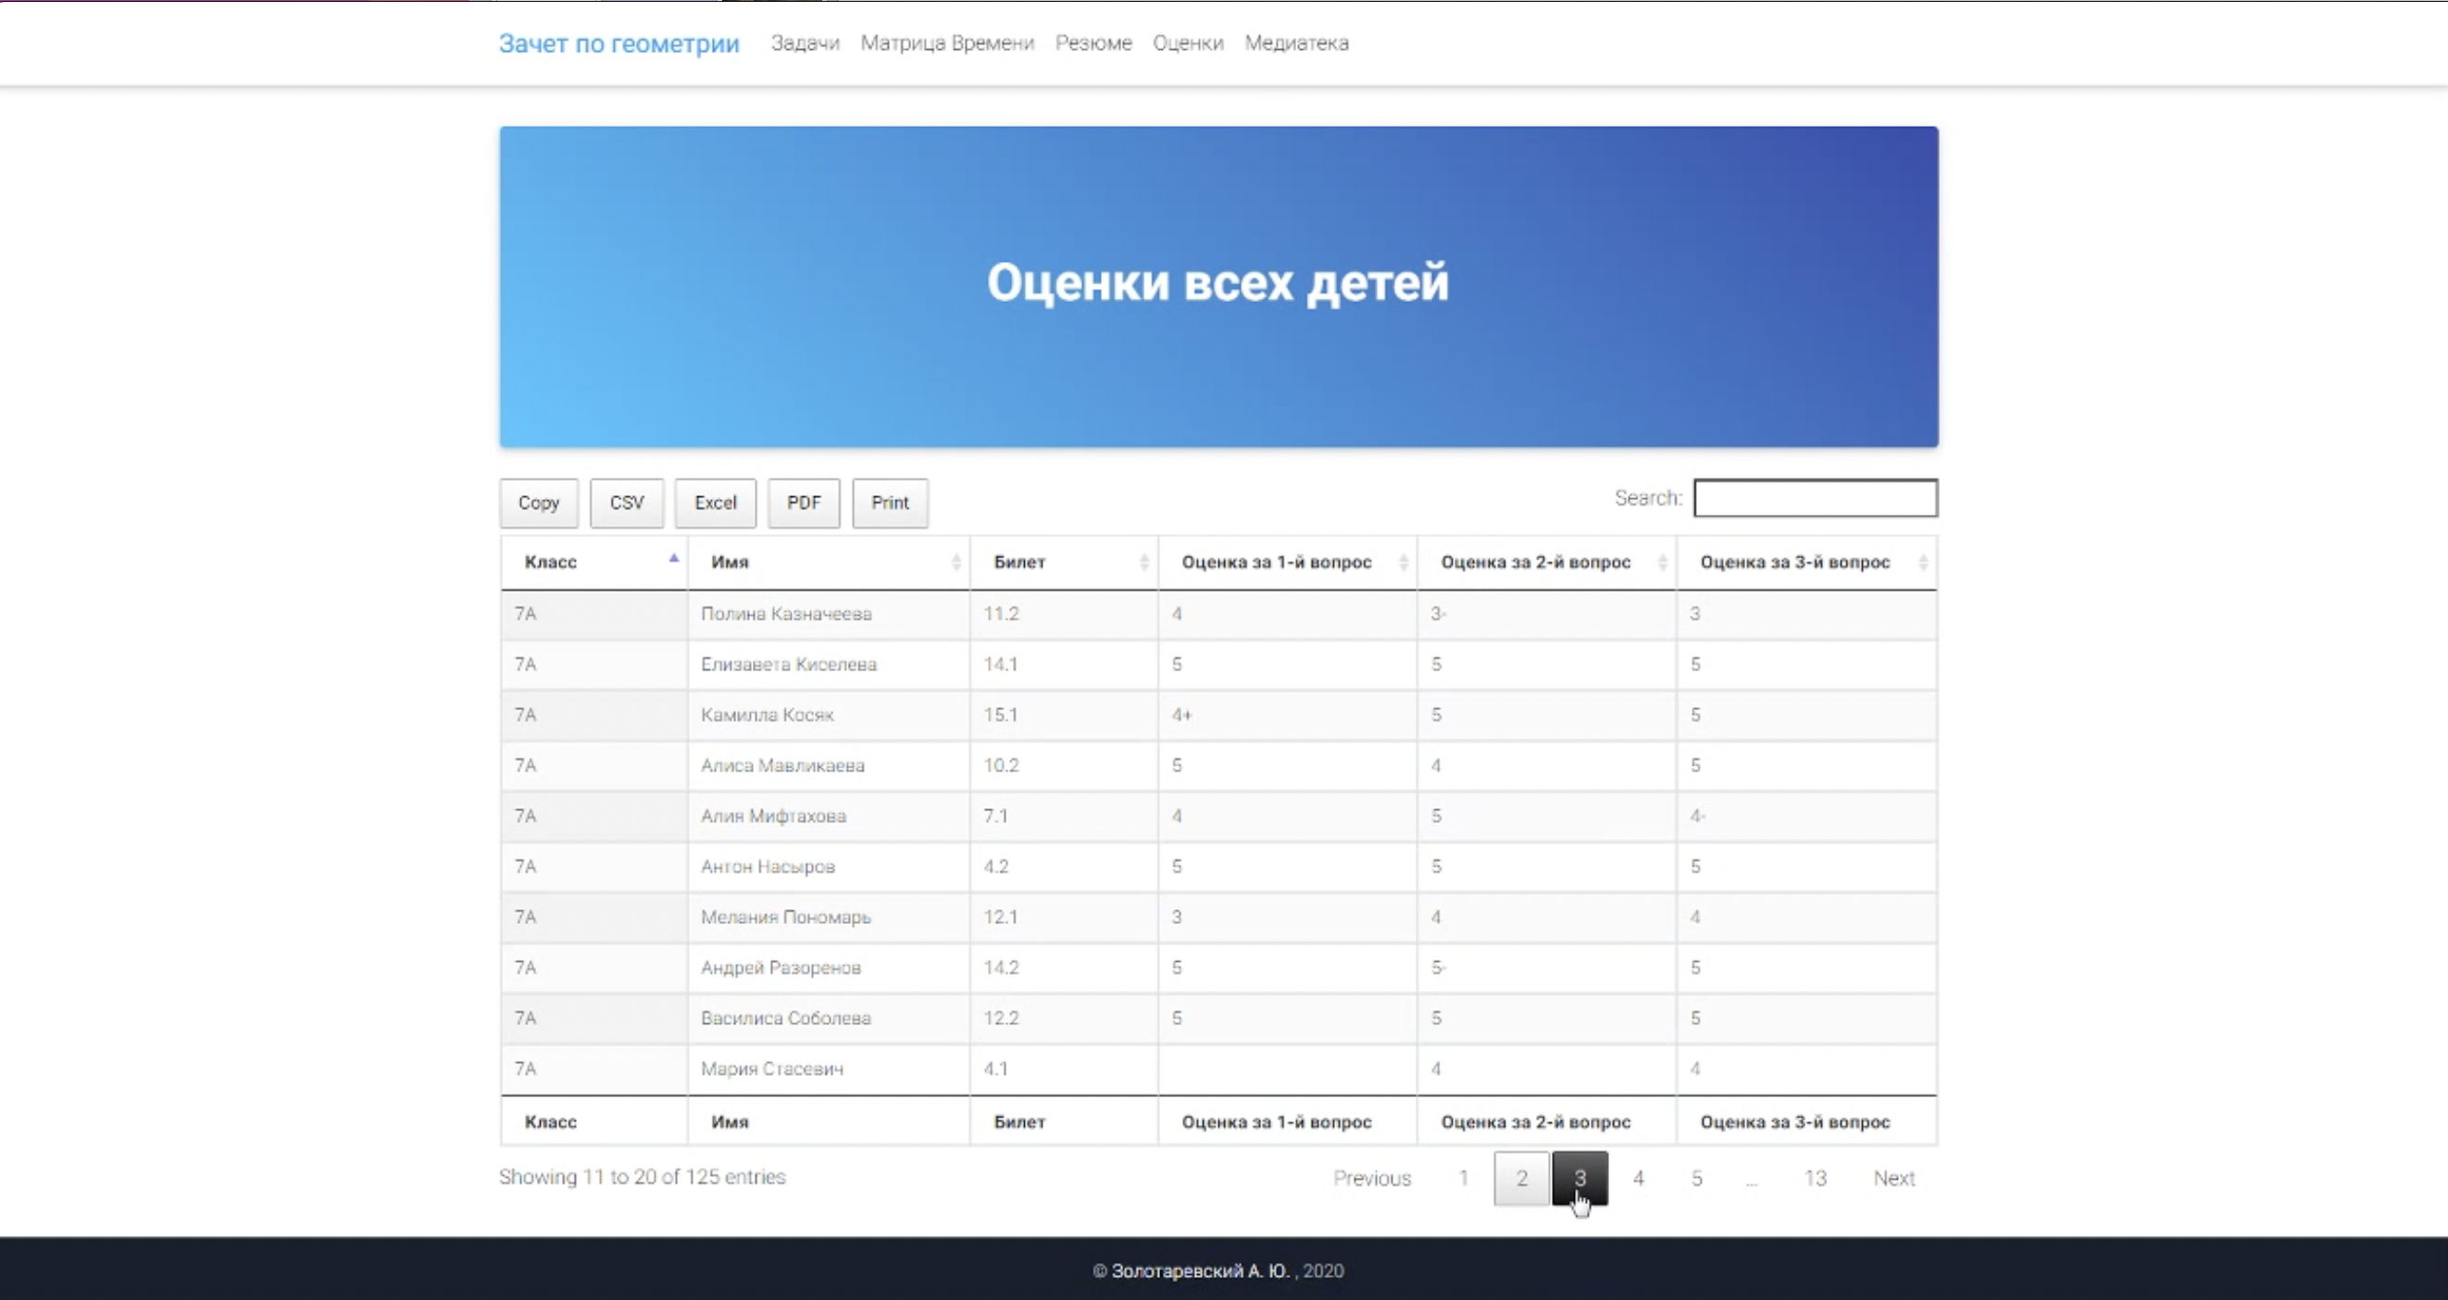
Task: Click the Copy export button
Action: click(x=539, y=503)
